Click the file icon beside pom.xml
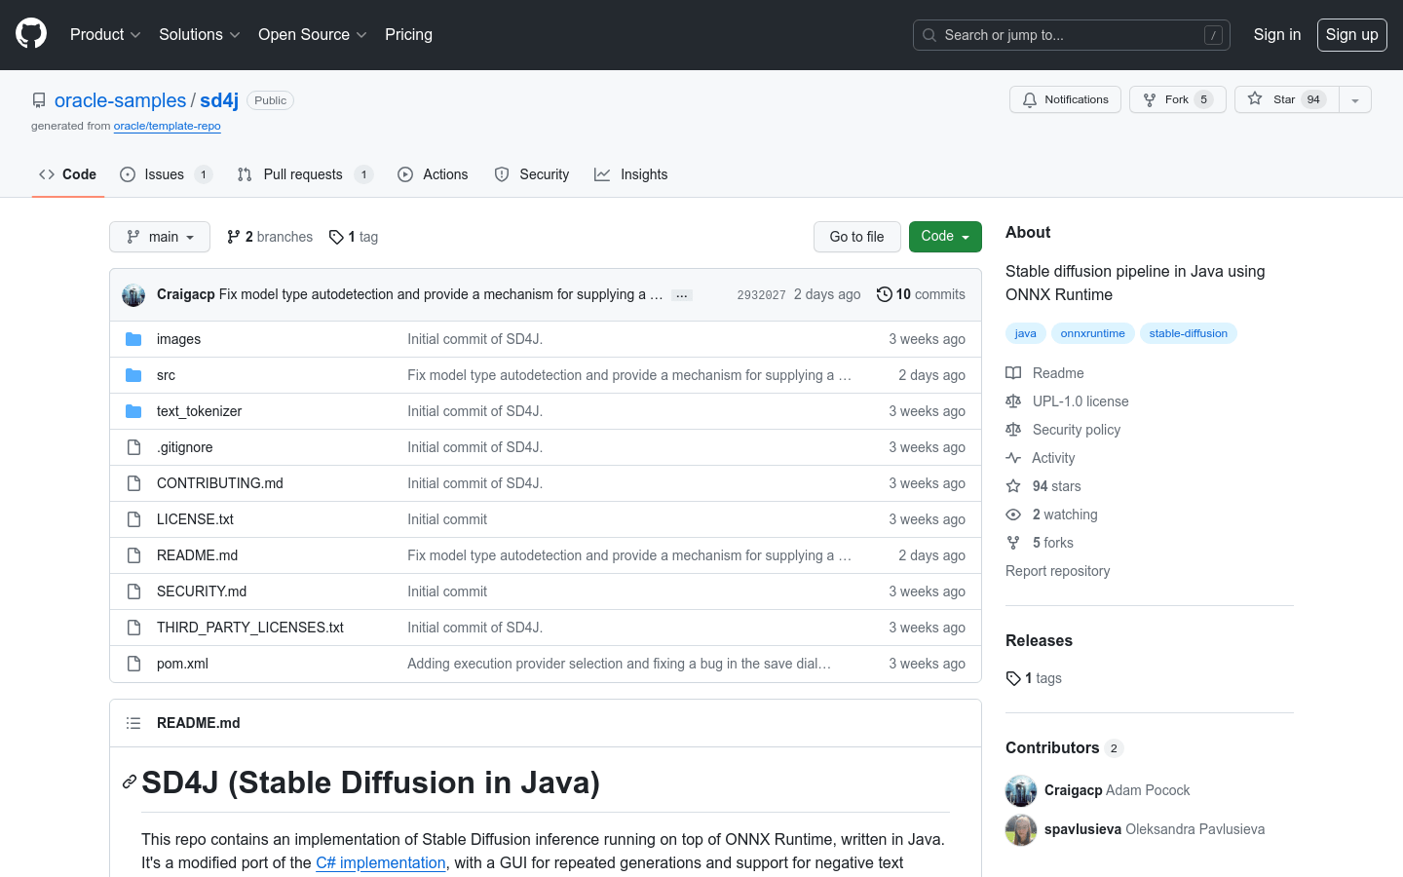 click(133, 664)
